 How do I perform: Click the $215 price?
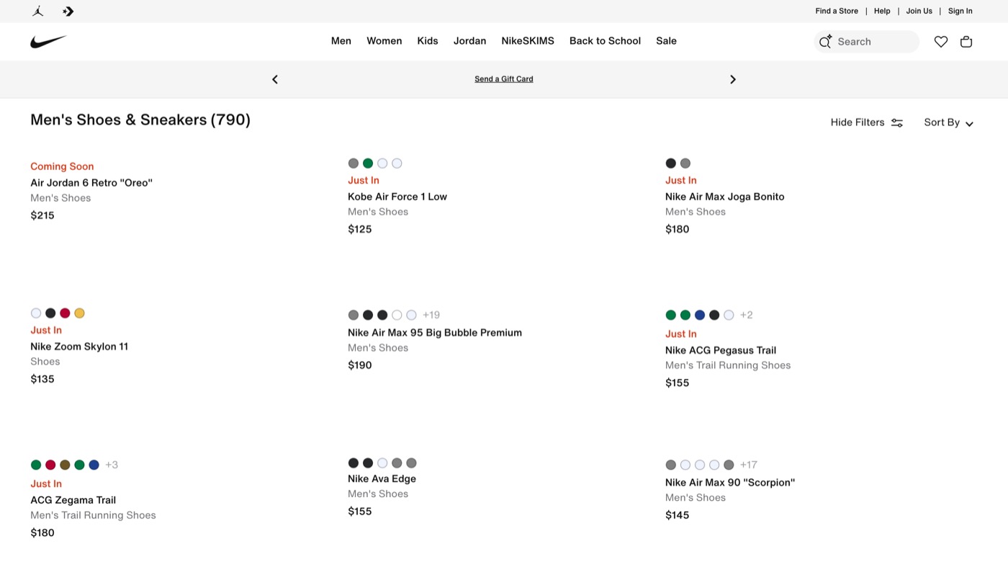[42, 215]
